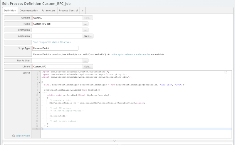Open the Eclipse Plugin help link

(x=23, y=136)
